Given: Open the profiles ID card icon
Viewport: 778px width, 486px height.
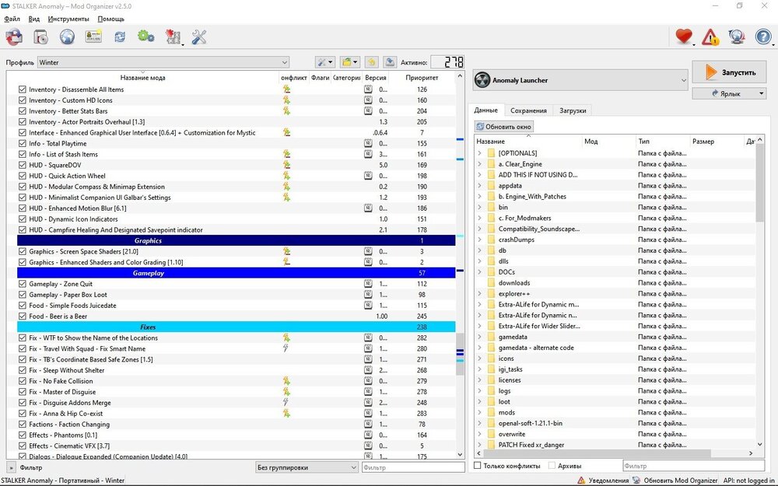Looking at the screenshot, I should (x=94, y=37).
